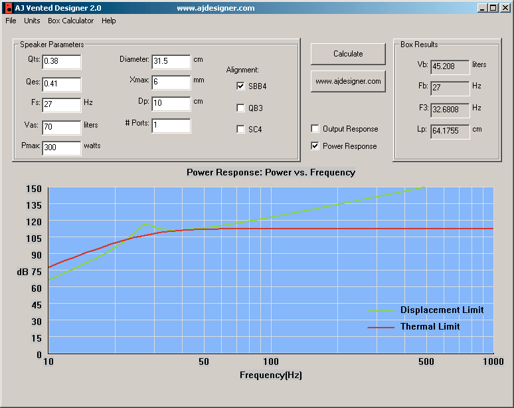
Task: Enable the Output Response checkbox
Action: (x=315, y=128)
